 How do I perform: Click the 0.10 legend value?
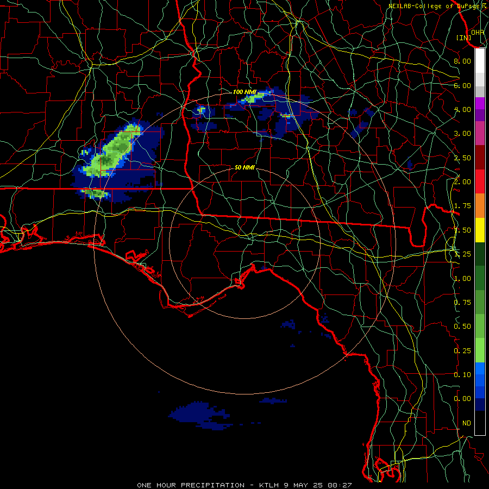click(x=462, y=375)
